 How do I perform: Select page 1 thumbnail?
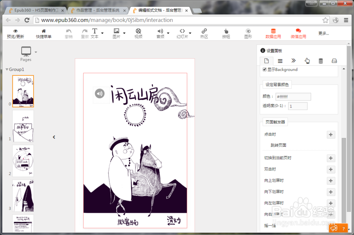[x=23, y=126]
